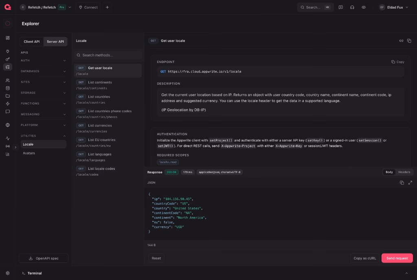Image resolution: width=417 pixels, height=280 pixels.
Task: Select the Explorer list icon in sidebar
Action: click(x=8, y=67)
